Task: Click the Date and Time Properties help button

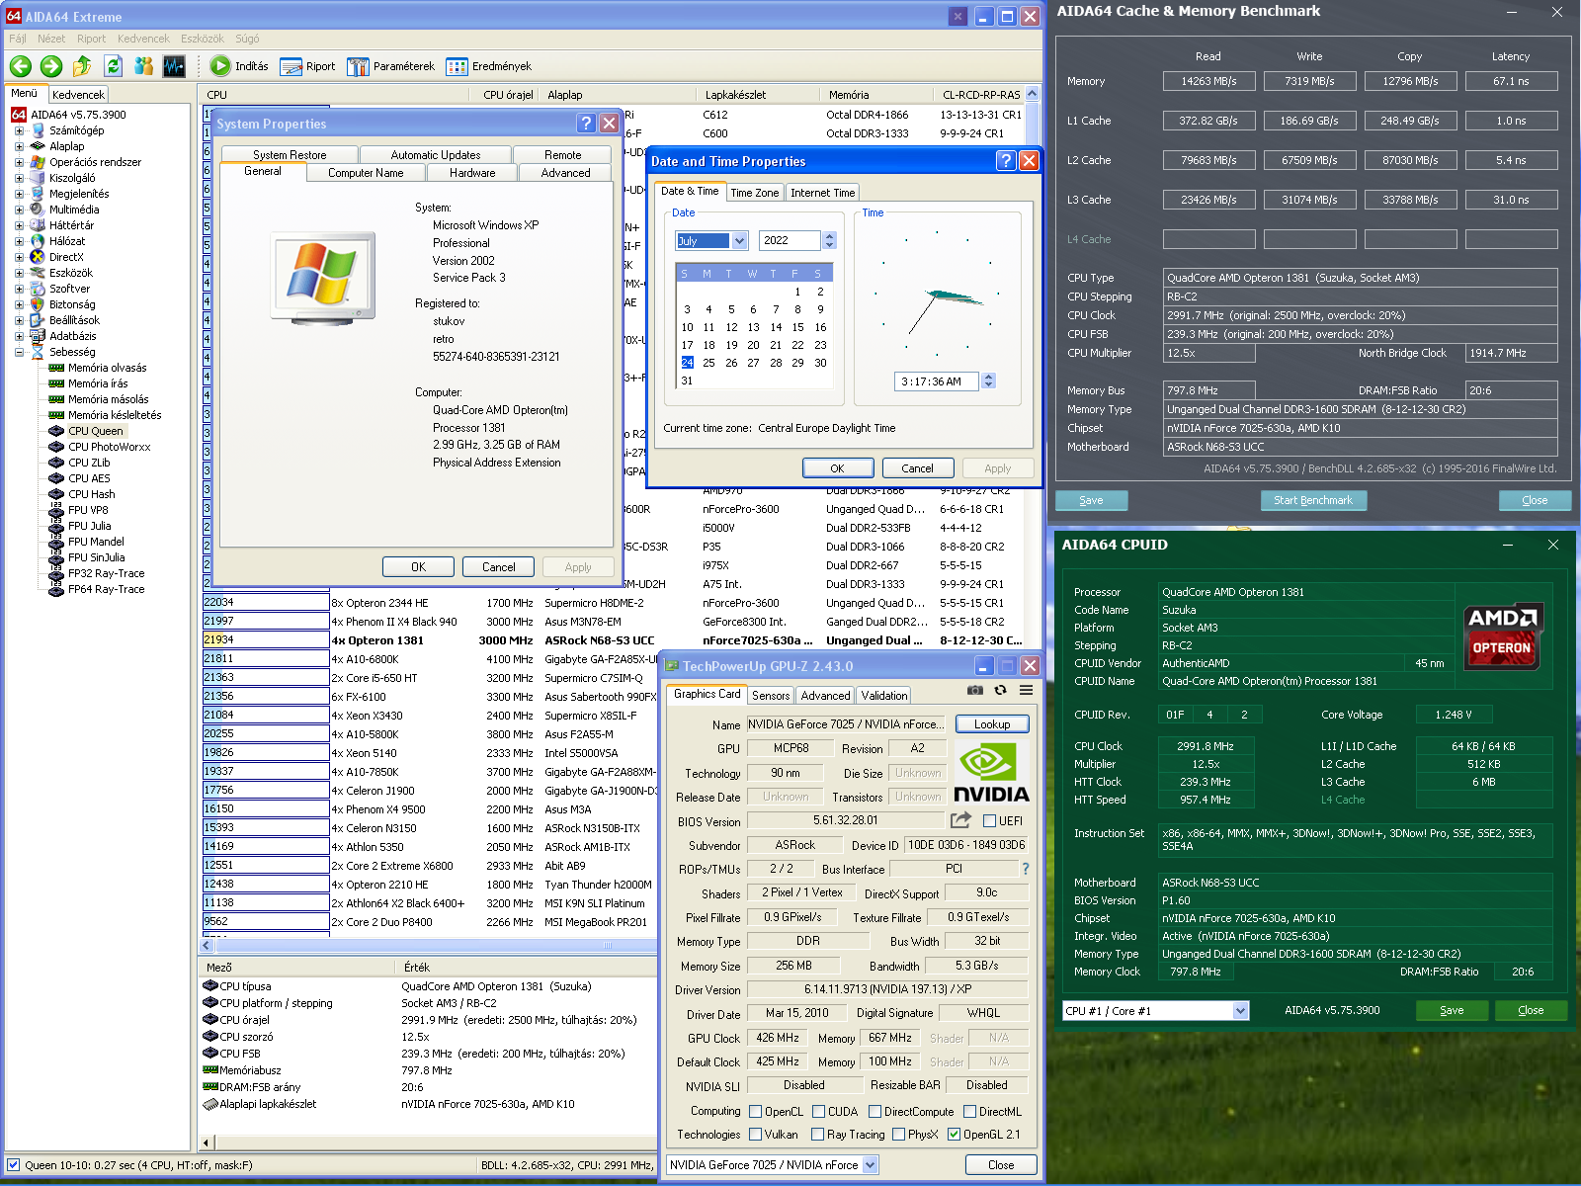Action: click(x=1006, y=161)
